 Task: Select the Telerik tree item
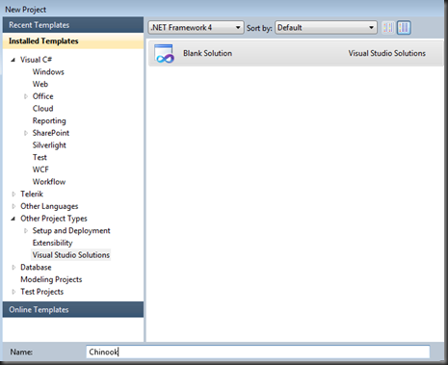(32, 194)
